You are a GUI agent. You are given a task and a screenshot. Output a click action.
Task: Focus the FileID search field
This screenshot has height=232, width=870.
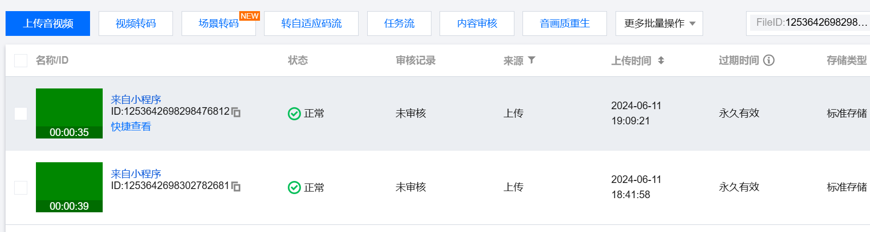pos(809,23)
